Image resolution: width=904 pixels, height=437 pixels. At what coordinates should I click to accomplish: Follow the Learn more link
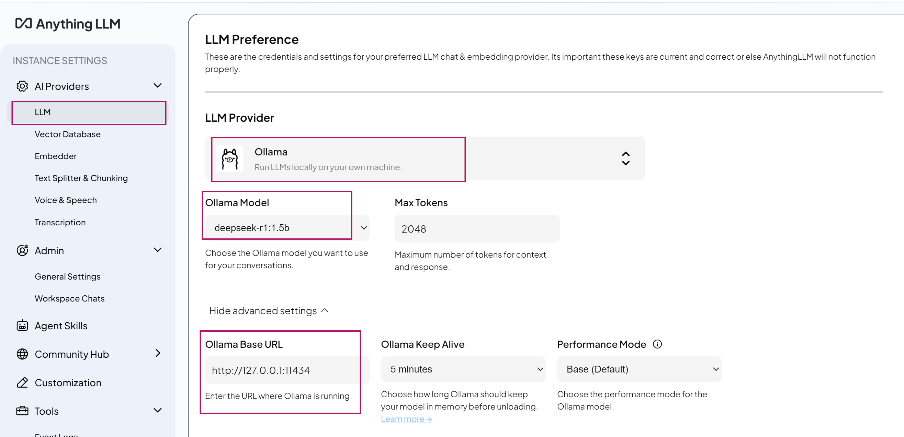(406, 419)
